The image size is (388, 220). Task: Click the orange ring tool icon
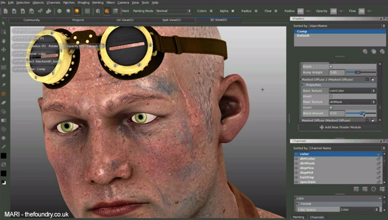tap(4, 94)
